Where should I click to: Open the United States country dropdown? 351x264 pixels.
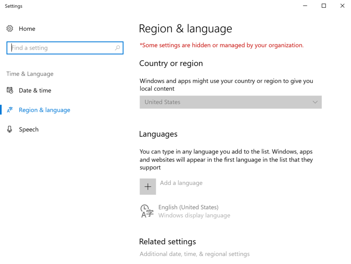(x=226, y=102)
